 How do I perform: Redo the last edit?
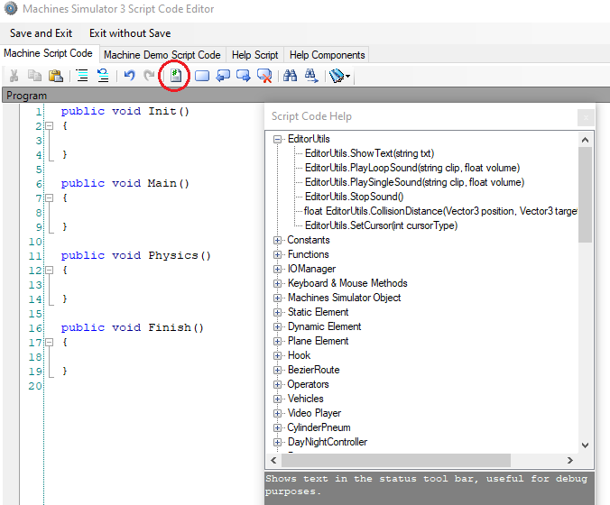coord(150,76)
